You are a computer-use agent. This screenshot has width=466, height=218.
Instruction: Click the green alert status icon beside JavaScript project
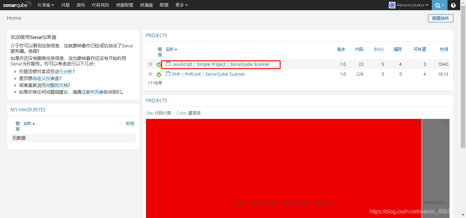click(159, 64)
